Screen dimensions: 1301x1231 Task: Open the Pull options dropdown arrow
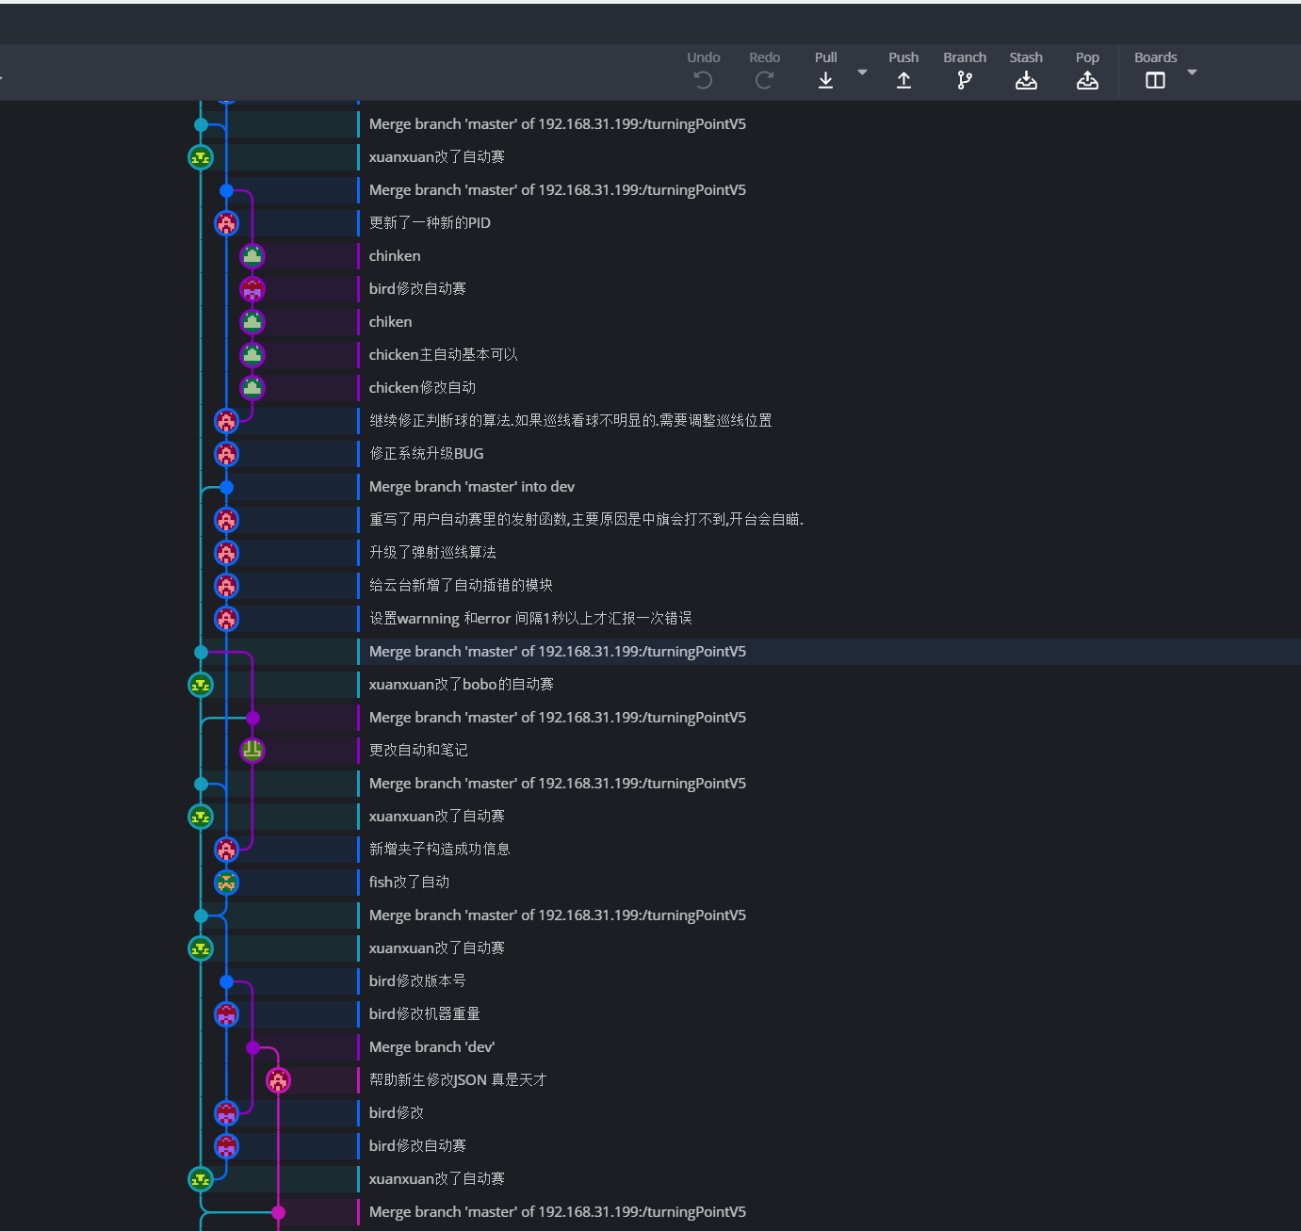(x=862, y=73)
